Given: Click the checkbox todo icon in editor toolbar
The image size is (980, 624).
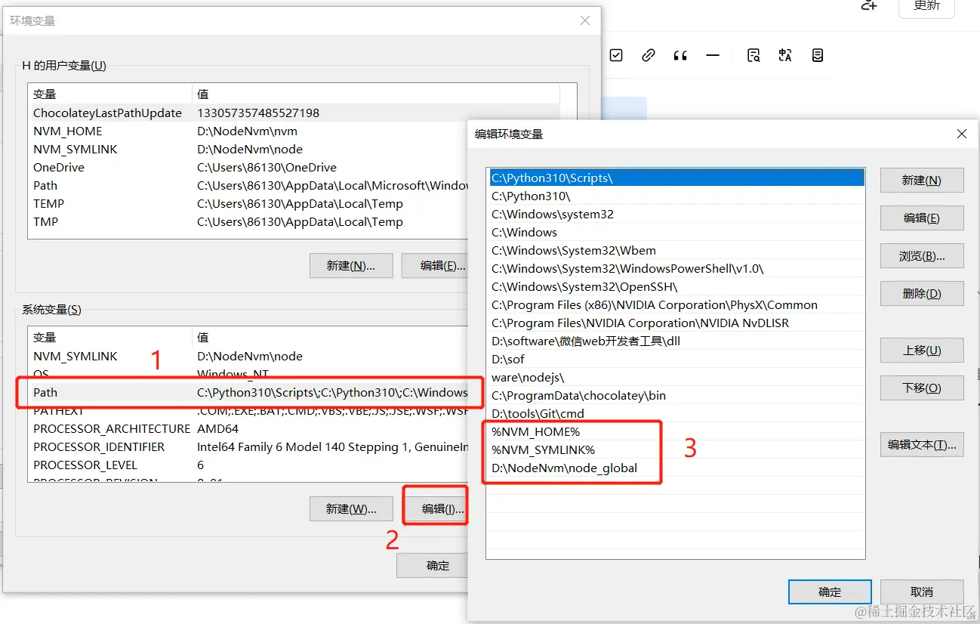Looking at the screenshot, I should 616,55.
